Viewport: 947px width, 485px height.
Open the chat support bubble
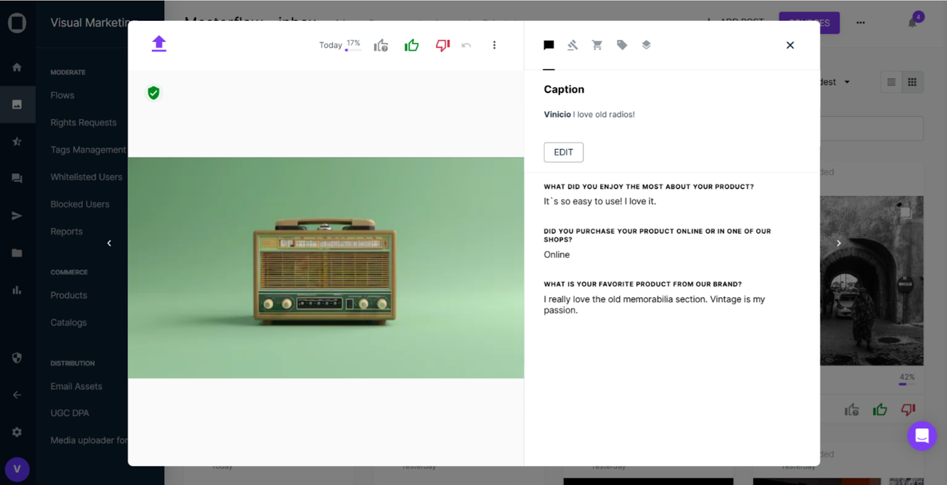click(x=922, y=436)
